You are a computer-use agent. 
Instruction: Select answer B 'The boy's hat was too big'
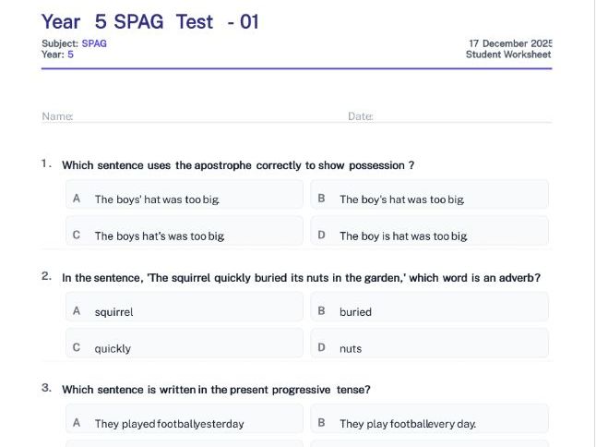point(429,199)
